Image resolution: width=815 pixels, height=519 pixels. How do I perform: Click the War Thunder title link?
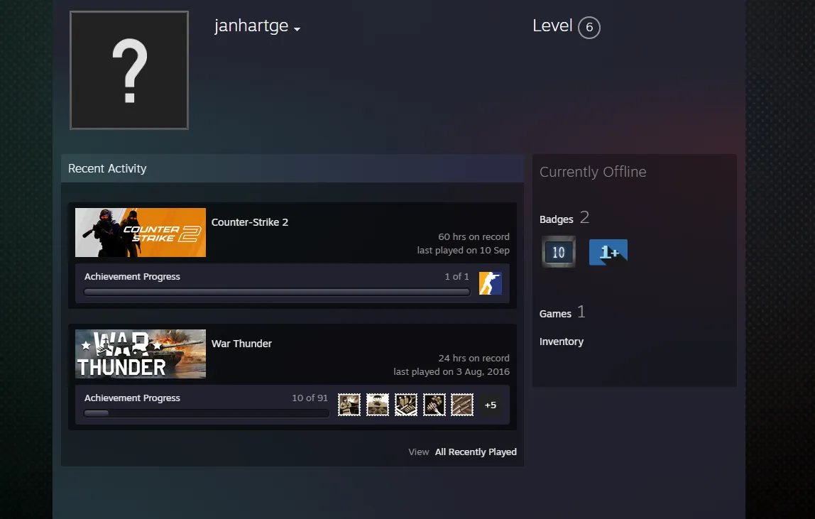[241, 344]
